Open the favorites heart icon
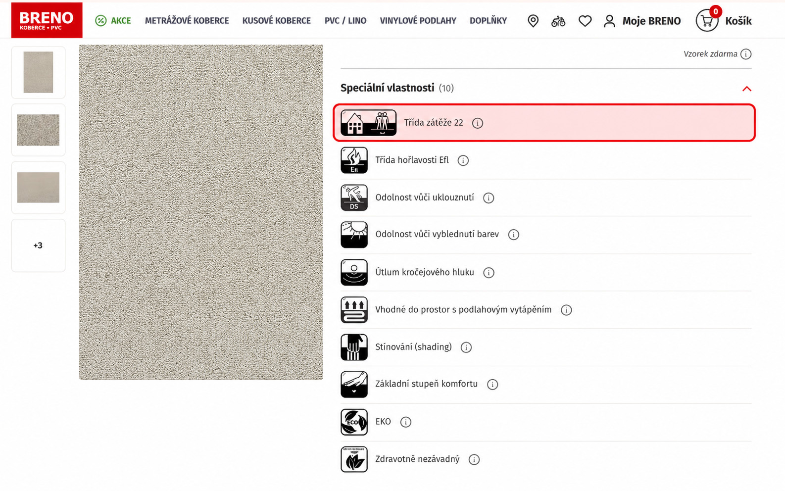Image resolution: width=785 pixels, height=491 pixels. pyautogui.click(x=585, y=21)
